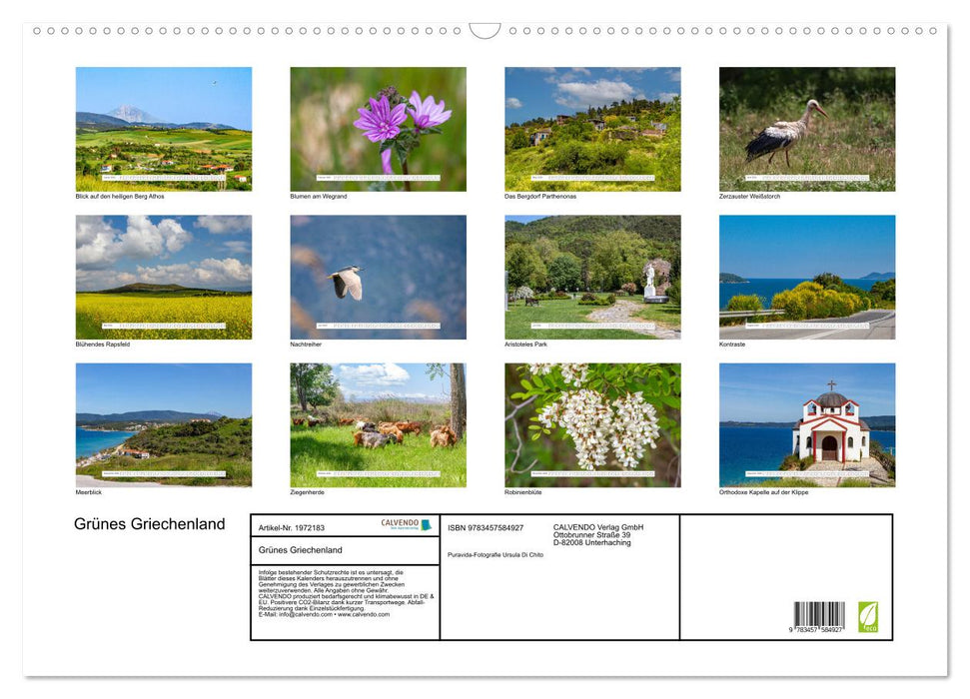Click the CALVENDO logo in the info box
Screen dimensions: 970x699
(406, 524)
